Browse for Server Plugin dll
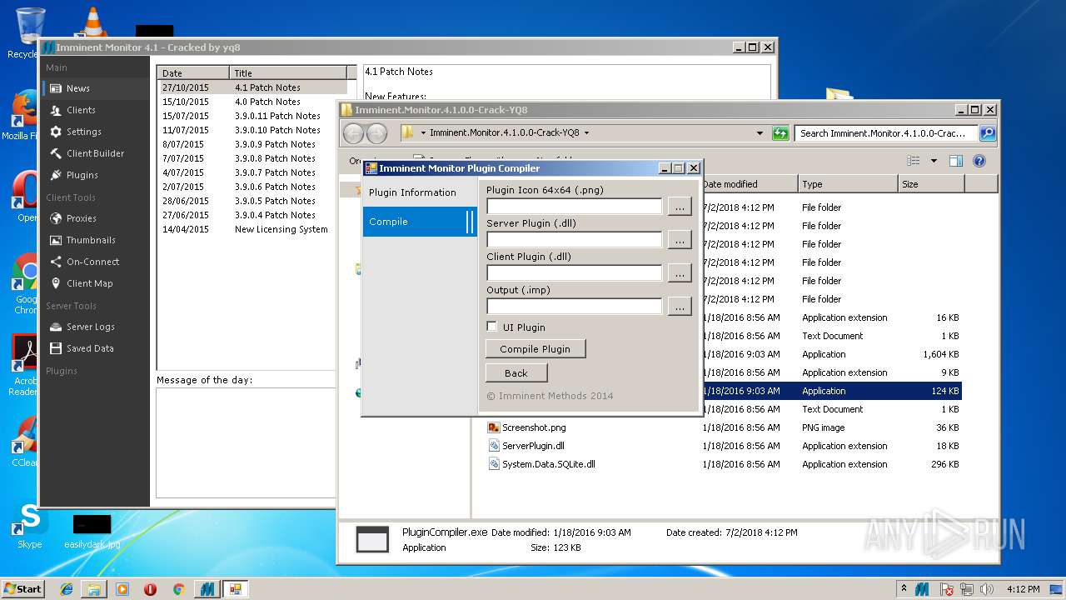 (x=680, y=239)
